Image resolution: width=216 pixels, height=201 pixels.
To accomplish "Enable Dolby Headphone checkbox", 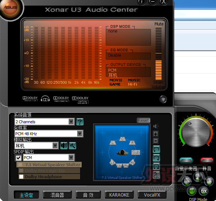I will (21, 177).
